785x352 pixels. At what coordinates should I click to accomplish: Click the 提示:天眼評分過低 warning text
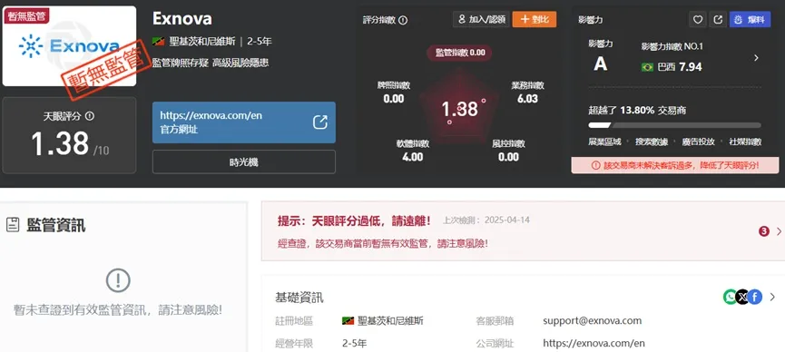[x=354, y=220]
